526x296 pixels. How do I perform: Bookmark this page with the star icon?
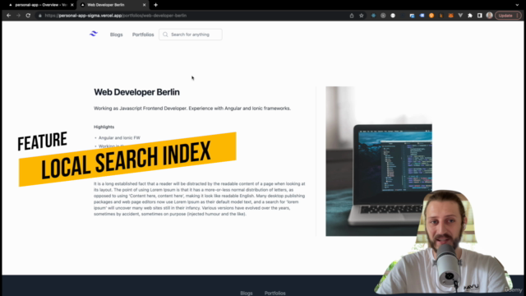pos(362,16)
